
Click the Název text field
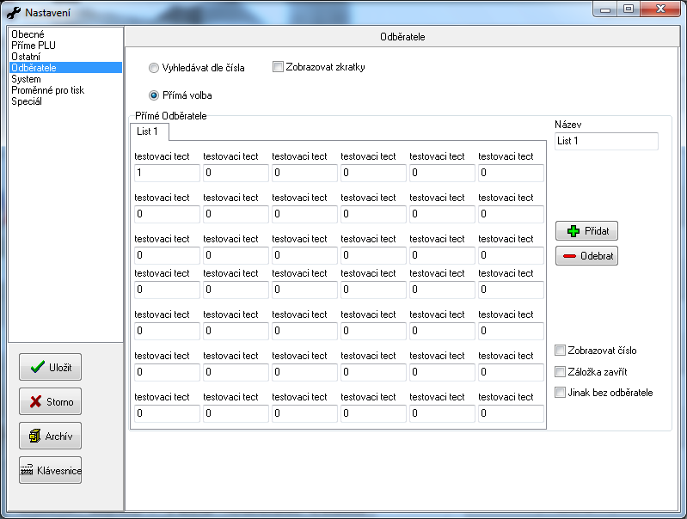pyautogui.click(x=606, y=141)
